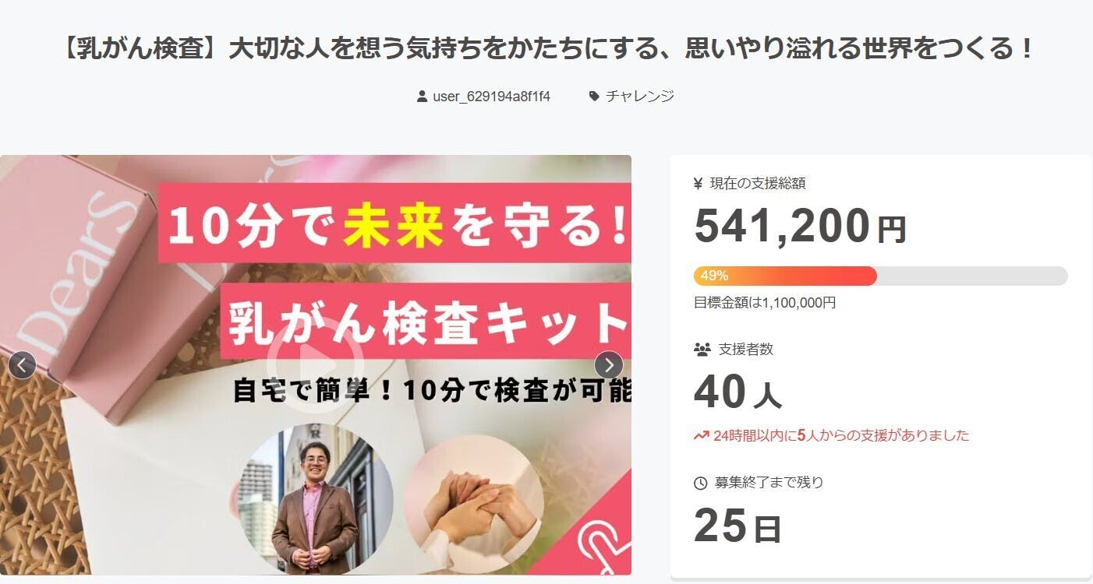Select the project title heading

[546, 49]
